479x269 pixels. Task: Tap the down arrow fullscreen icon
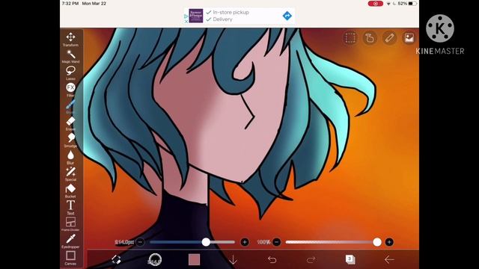[233, 259]
